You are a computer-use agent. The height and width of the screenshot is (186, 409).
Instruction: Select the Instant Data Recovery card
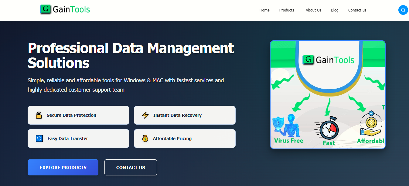tap(185, 115)
